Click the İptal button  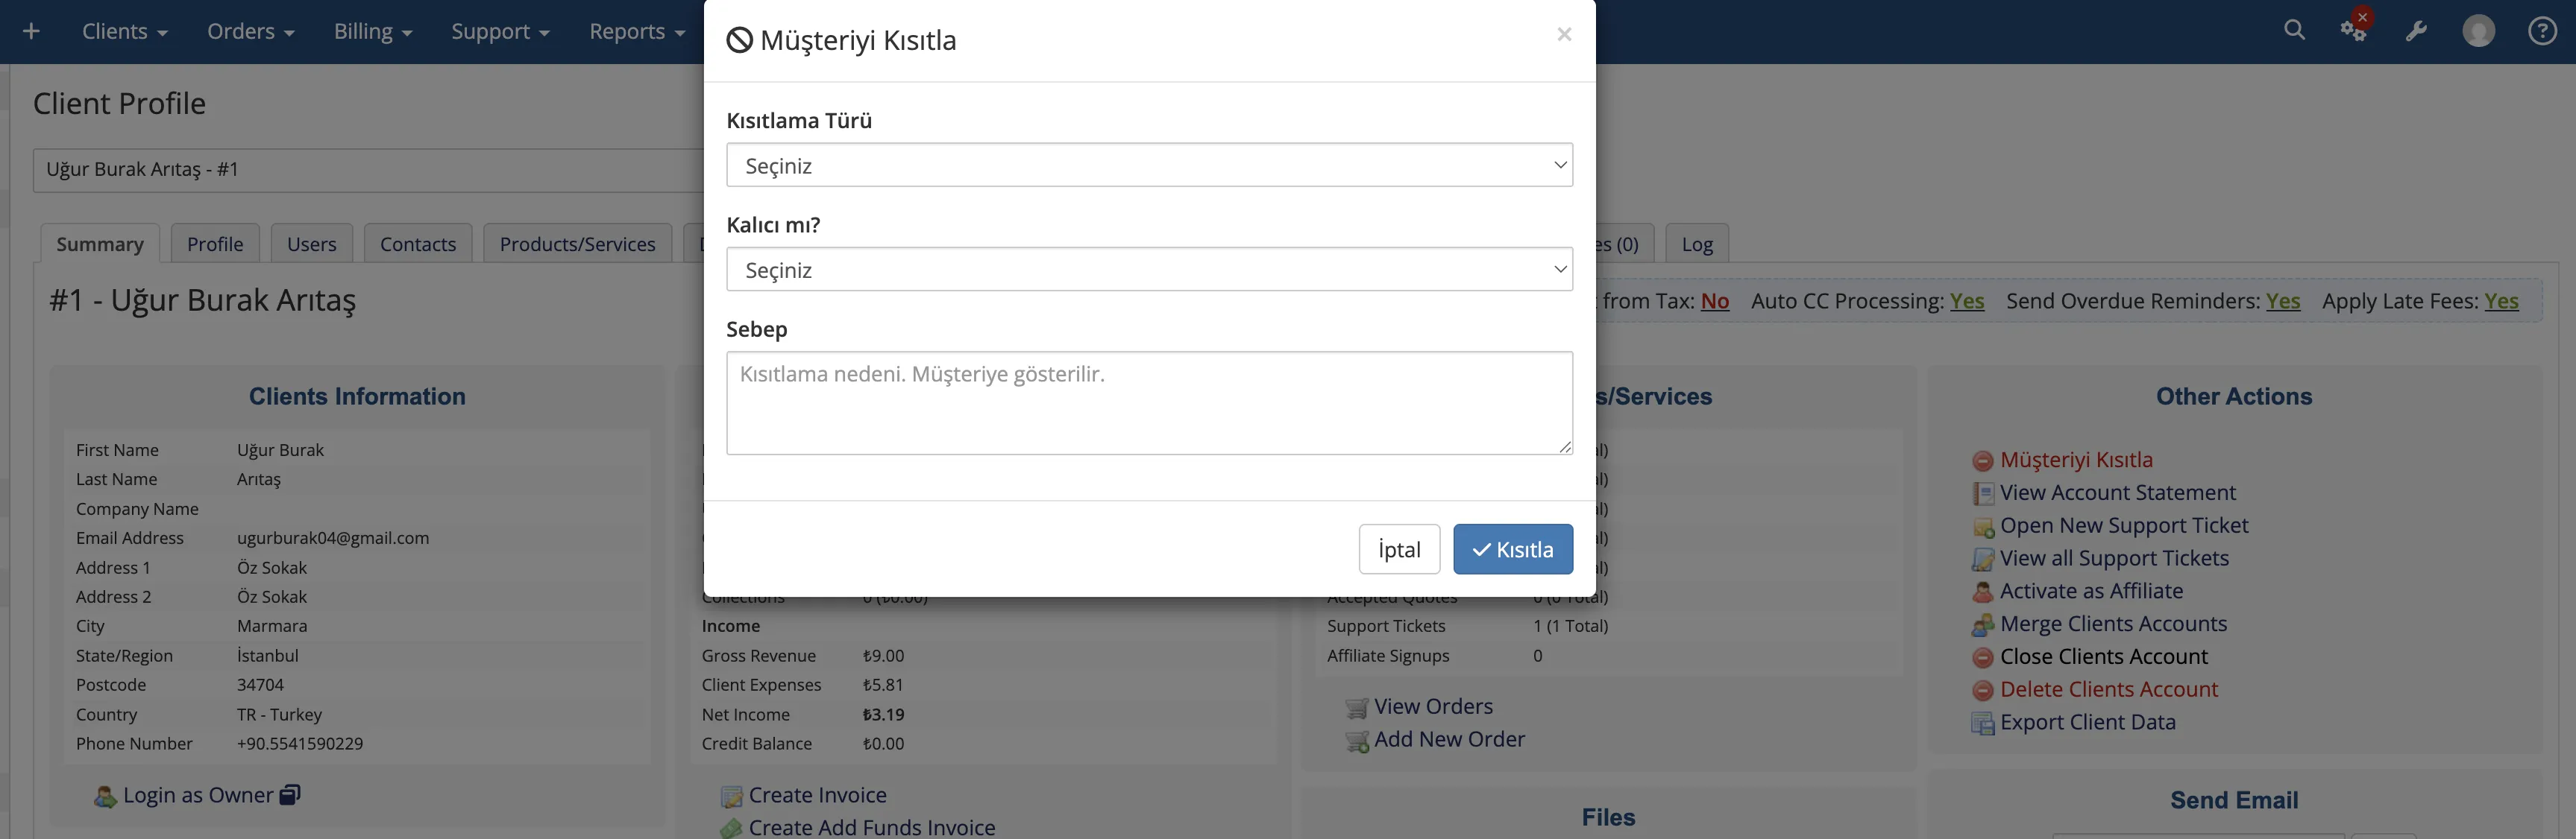[x=1399, y=549]
